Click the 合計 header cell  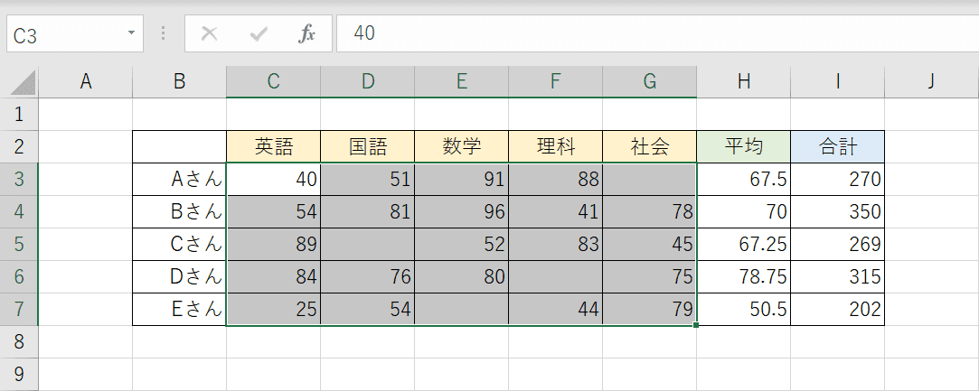coord(838,146)
